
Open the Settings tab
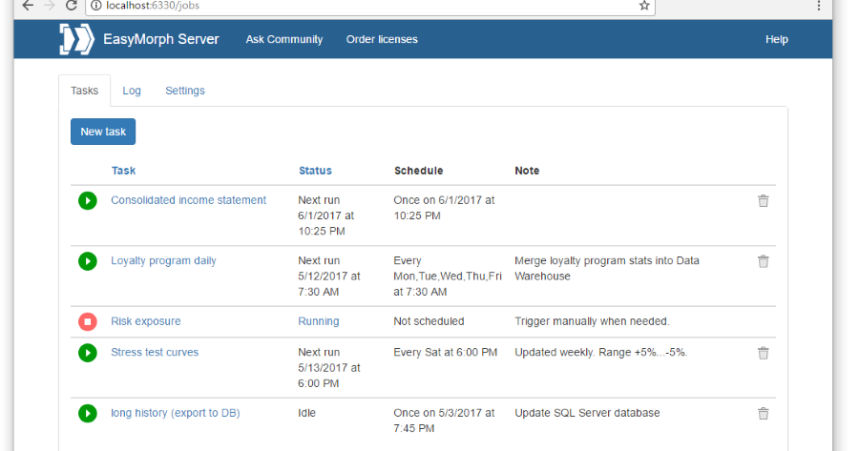coord(185,91)
